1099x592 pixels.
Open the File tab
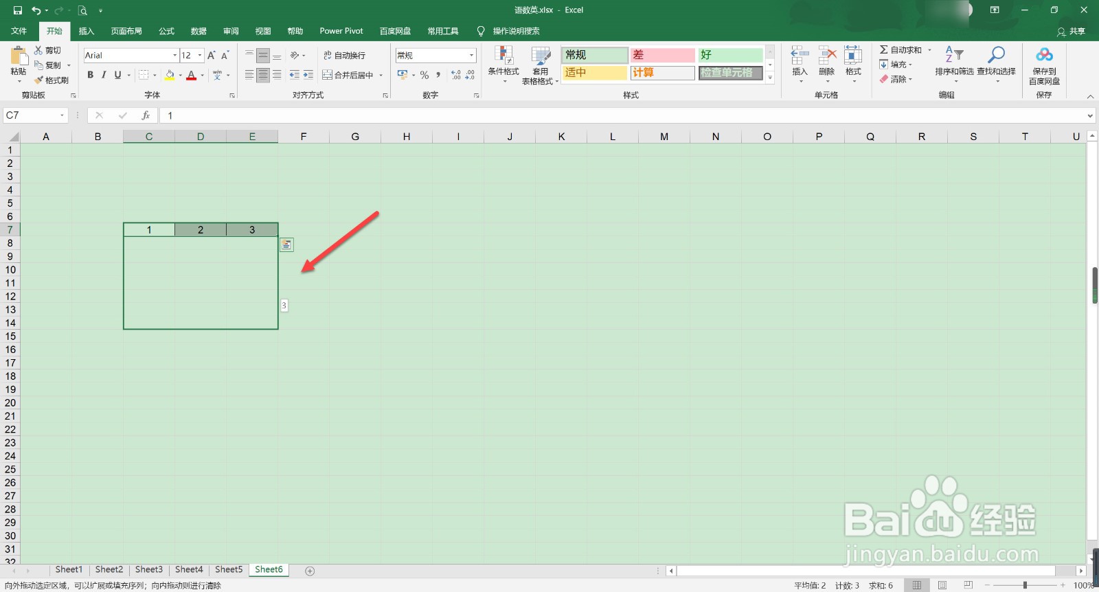[x=19, y=31]
